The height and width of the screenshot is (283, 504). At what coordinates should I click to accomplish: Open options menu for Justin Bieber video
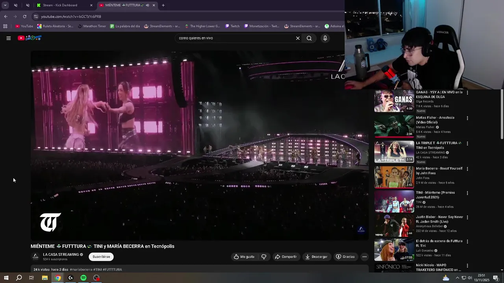click(x=467, y=217)
